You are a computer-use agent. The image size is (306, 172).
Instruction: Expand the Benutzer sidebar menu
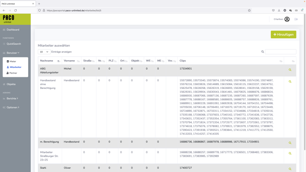click(13, 53)
